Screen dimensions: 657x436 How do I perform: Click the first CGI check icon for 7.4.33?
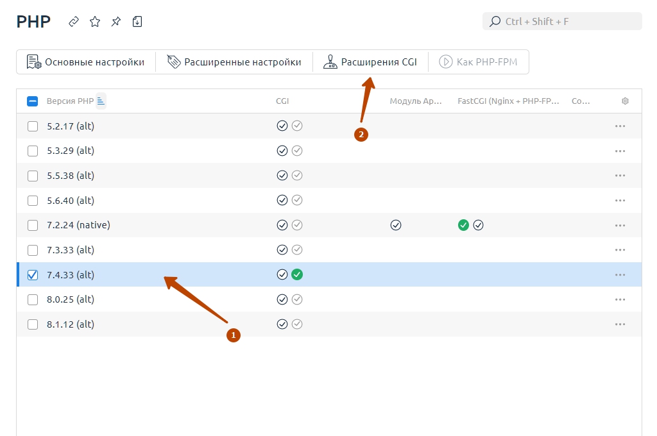tap(282, 275)
